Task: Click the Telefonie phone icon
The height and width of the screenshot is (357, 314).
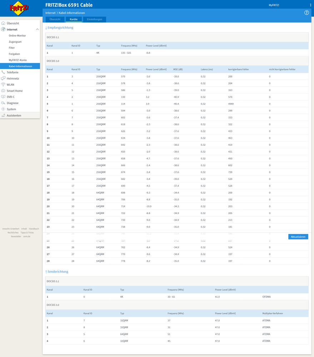Action: pyautogui.click(x=4, y=72)
